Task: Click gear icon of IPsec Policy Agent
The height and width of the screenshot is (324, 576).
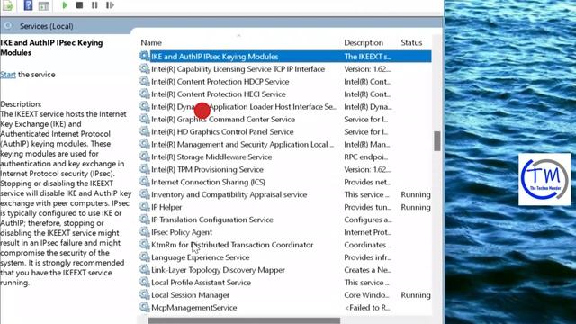Action: (144, 232)
